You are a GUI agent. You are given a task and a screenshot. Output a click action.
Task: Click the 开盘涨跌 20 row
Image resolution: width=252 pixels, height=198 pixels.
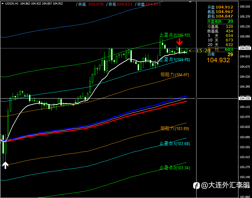(220, 21)
